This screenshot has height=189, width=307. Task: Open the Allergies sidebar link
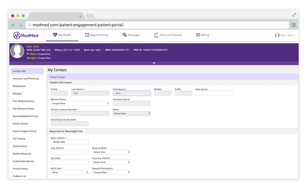(17, 93)
